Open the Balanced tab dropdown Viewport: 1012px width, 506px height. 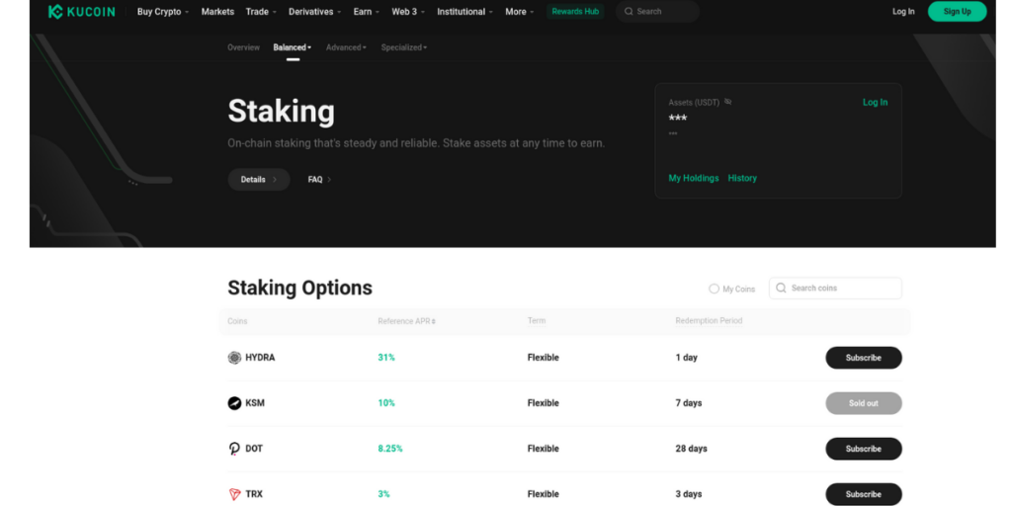pyautogui.click(x=292, y=47)
